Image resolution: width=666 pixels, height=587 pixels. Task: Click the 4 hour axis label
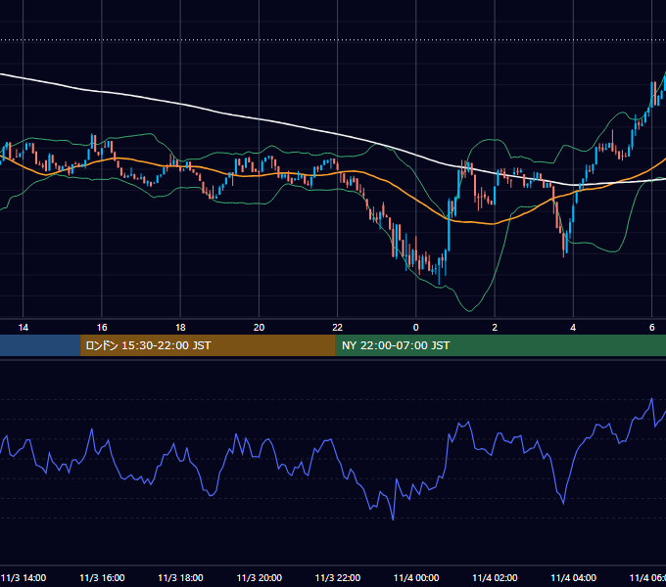[x=573, y=328]
